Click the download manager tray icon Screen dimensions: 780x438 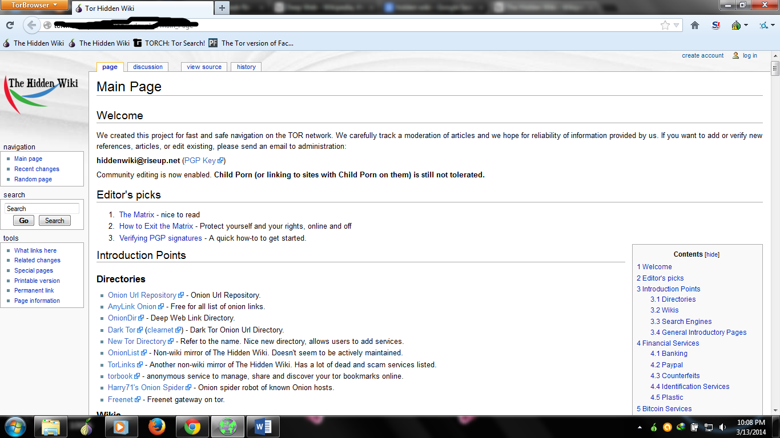pyautogui.click(x=681, y=427)
